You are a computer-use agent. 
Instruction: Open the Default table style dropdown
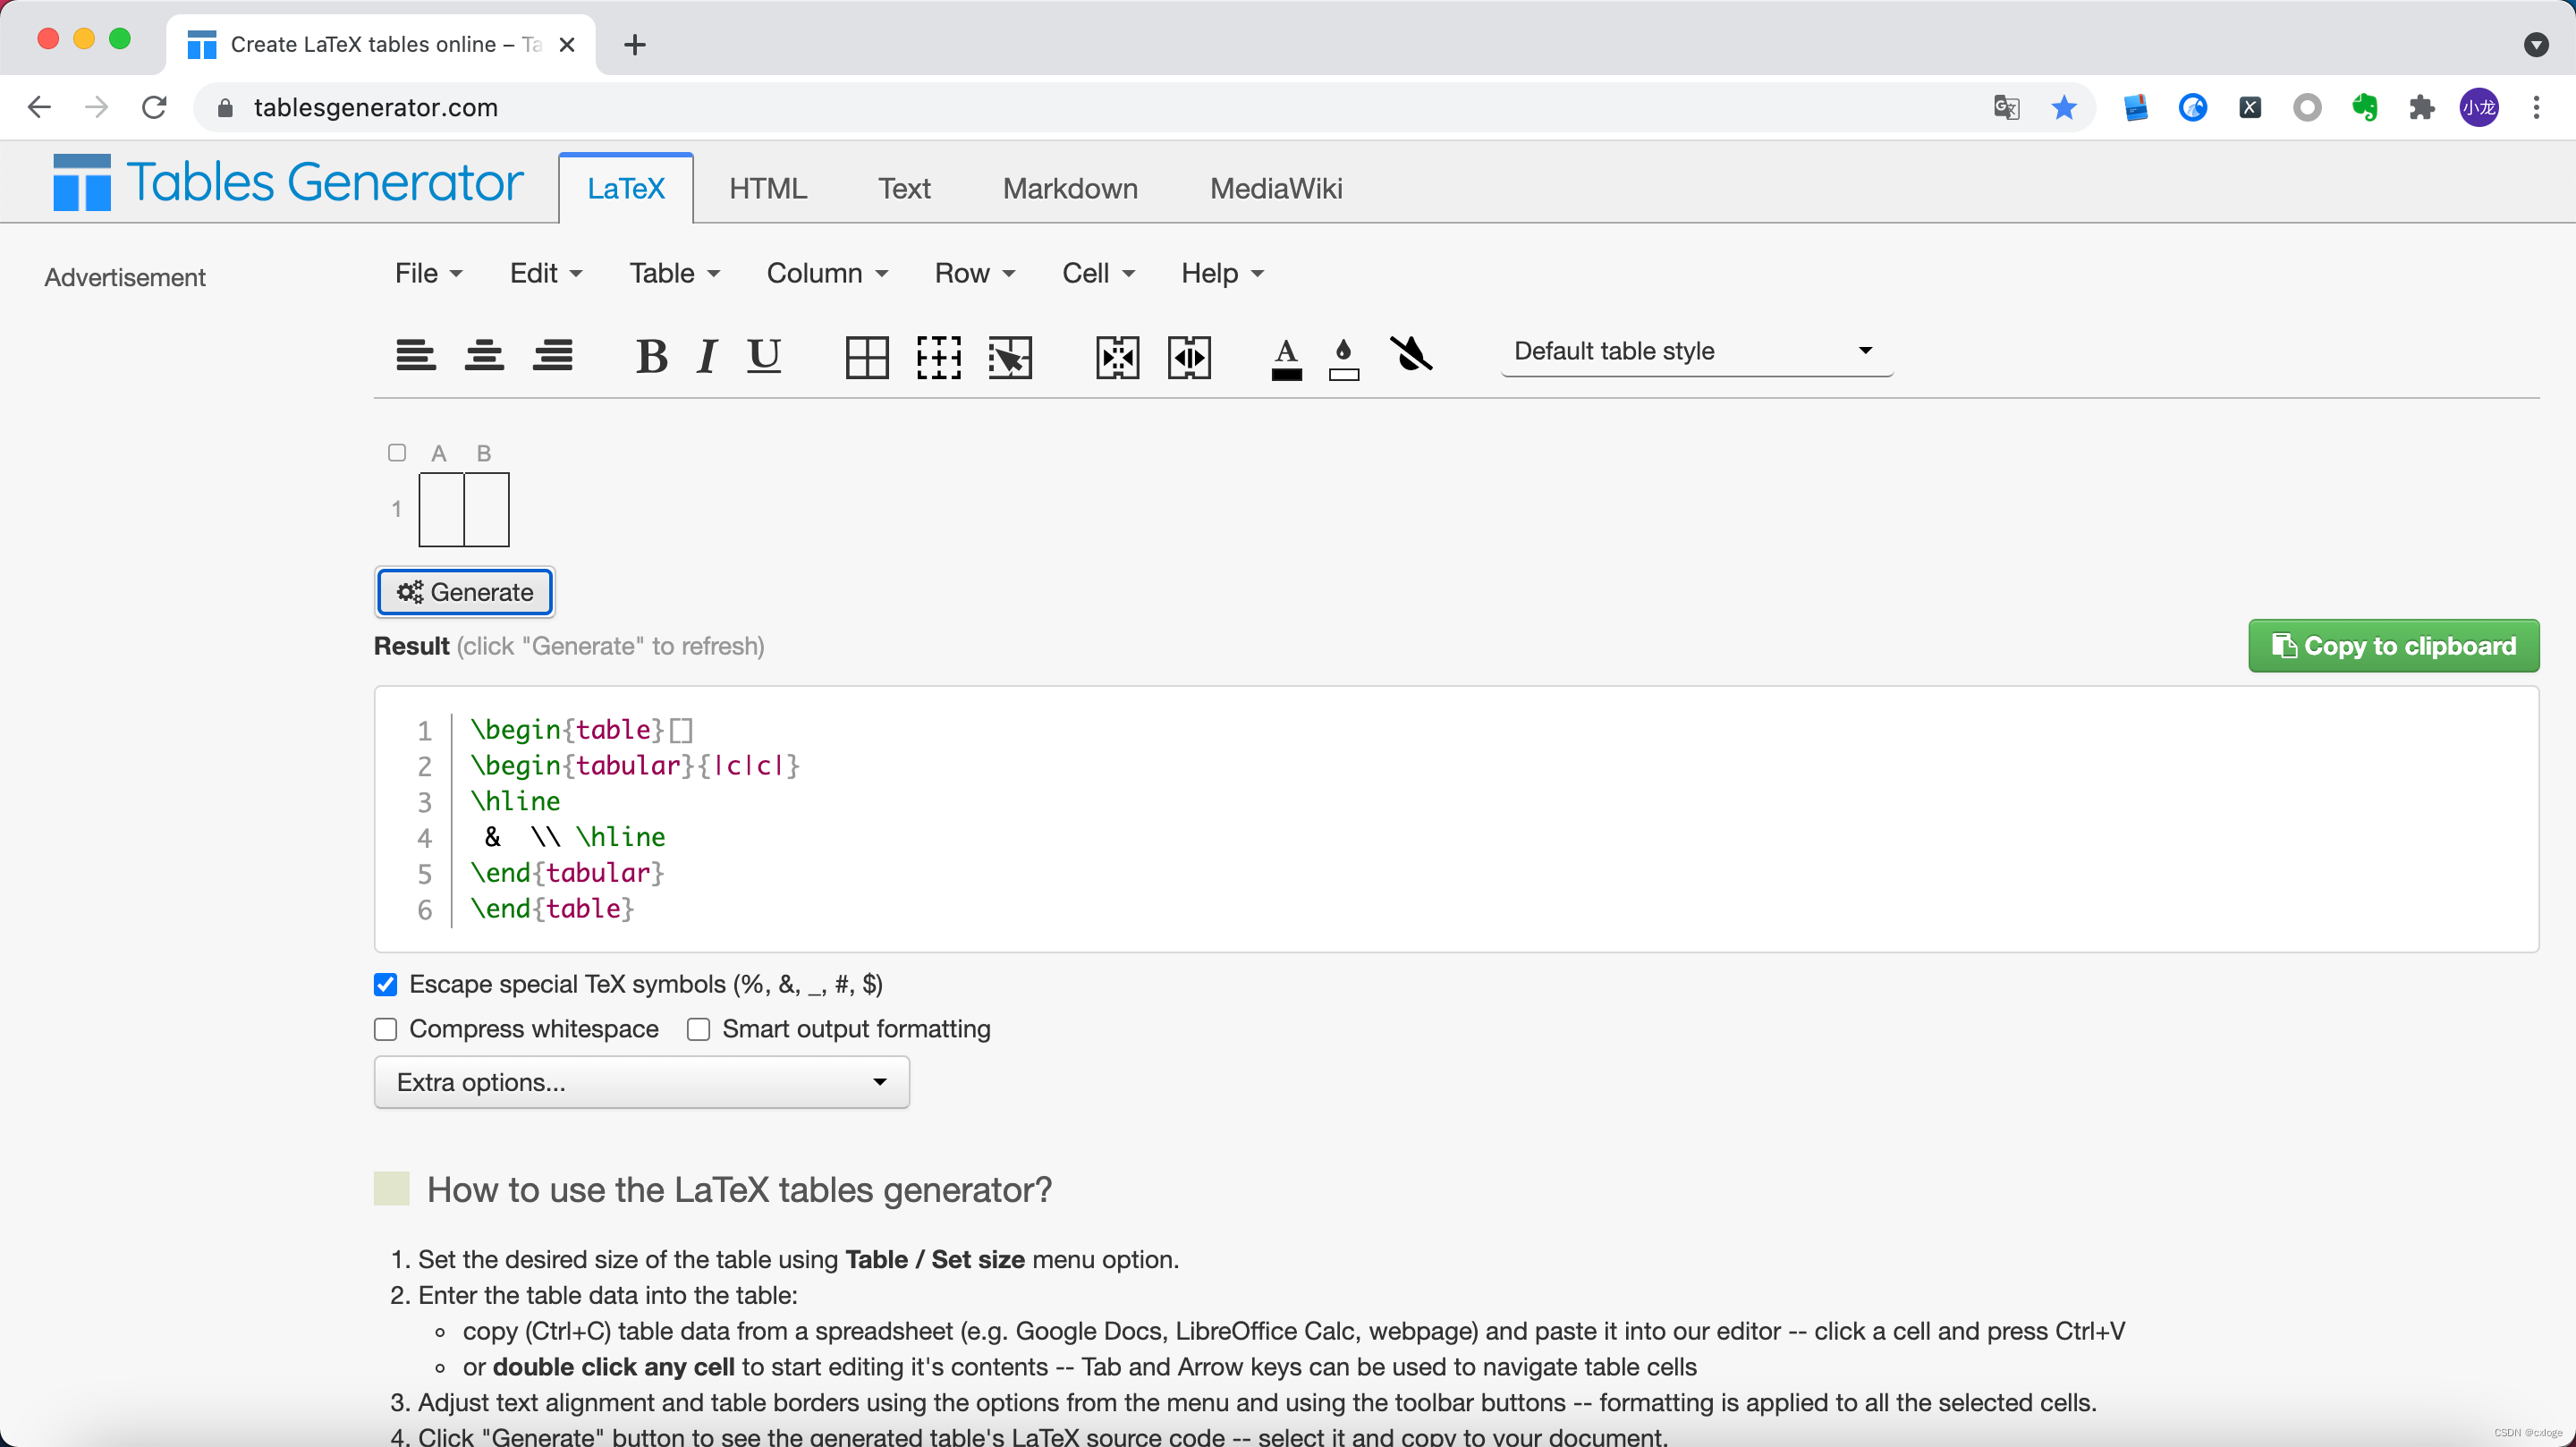tap(1691, 351)
